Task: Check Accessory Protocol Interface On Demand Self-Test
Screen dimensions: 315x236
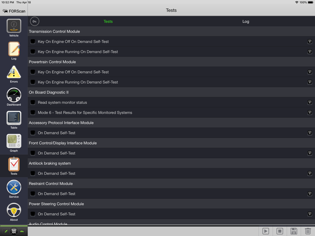Action: click(33, 133)
